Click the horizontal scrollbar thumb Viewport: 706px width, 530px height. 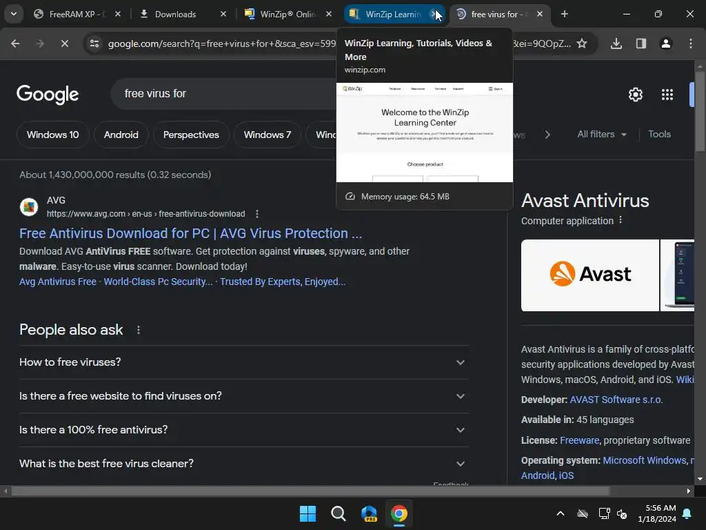310,491
